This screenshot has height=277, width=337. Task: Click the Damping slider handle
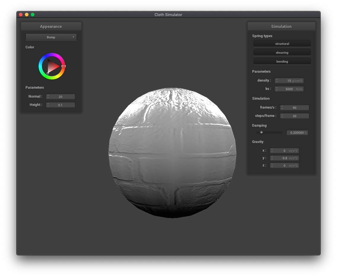coord(261,132)
